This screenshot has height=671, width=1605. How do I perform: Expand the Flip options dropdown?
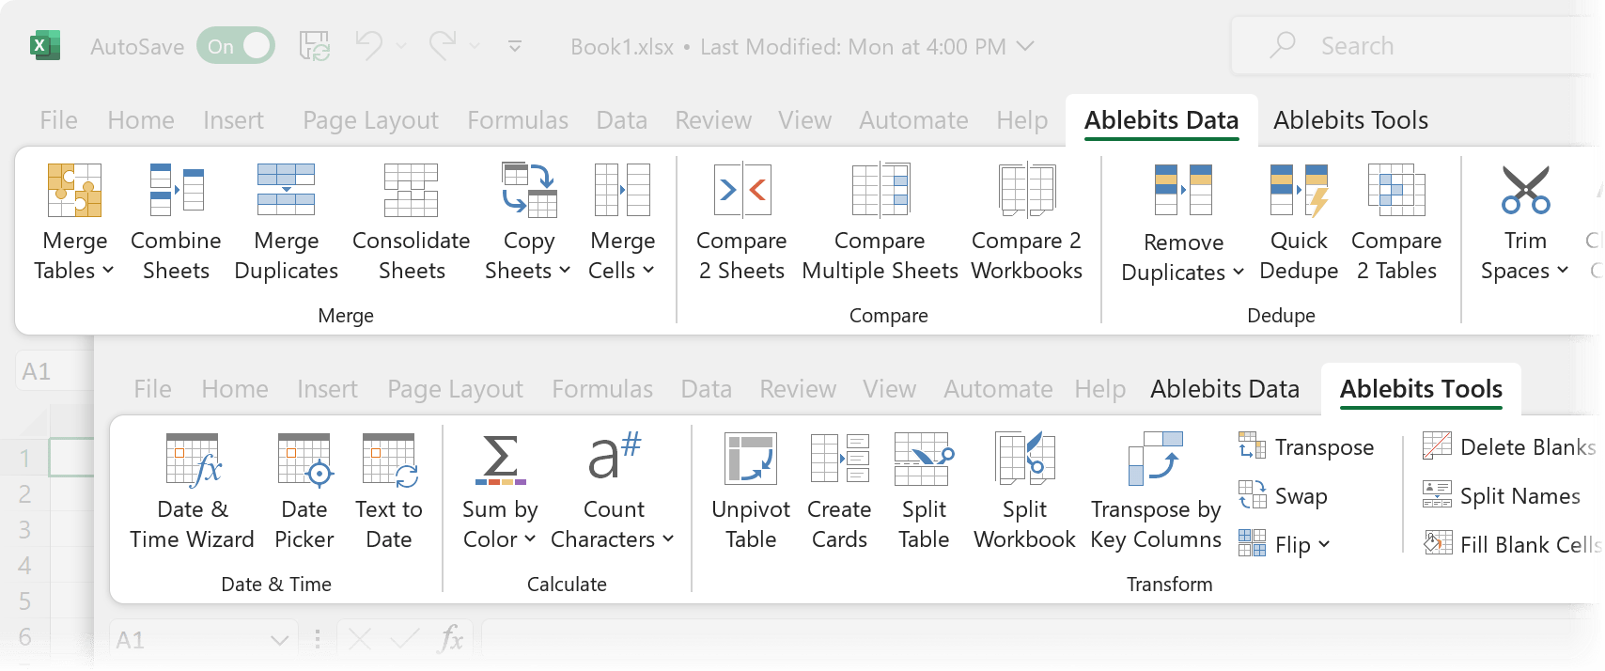pyautogui.click(x=1323, y=545)
